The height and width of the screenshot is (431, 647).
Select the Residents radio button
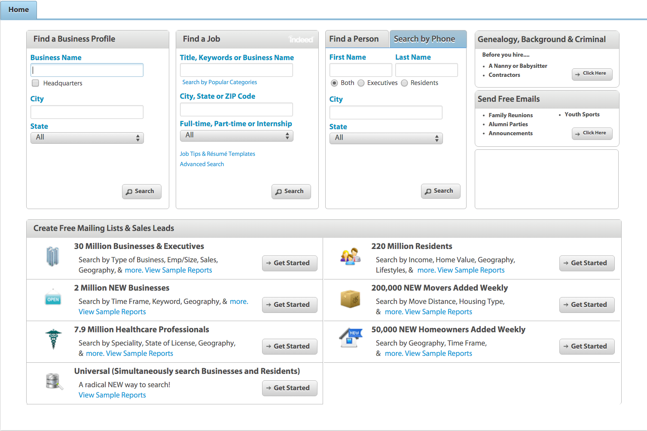tap(404, 83)
